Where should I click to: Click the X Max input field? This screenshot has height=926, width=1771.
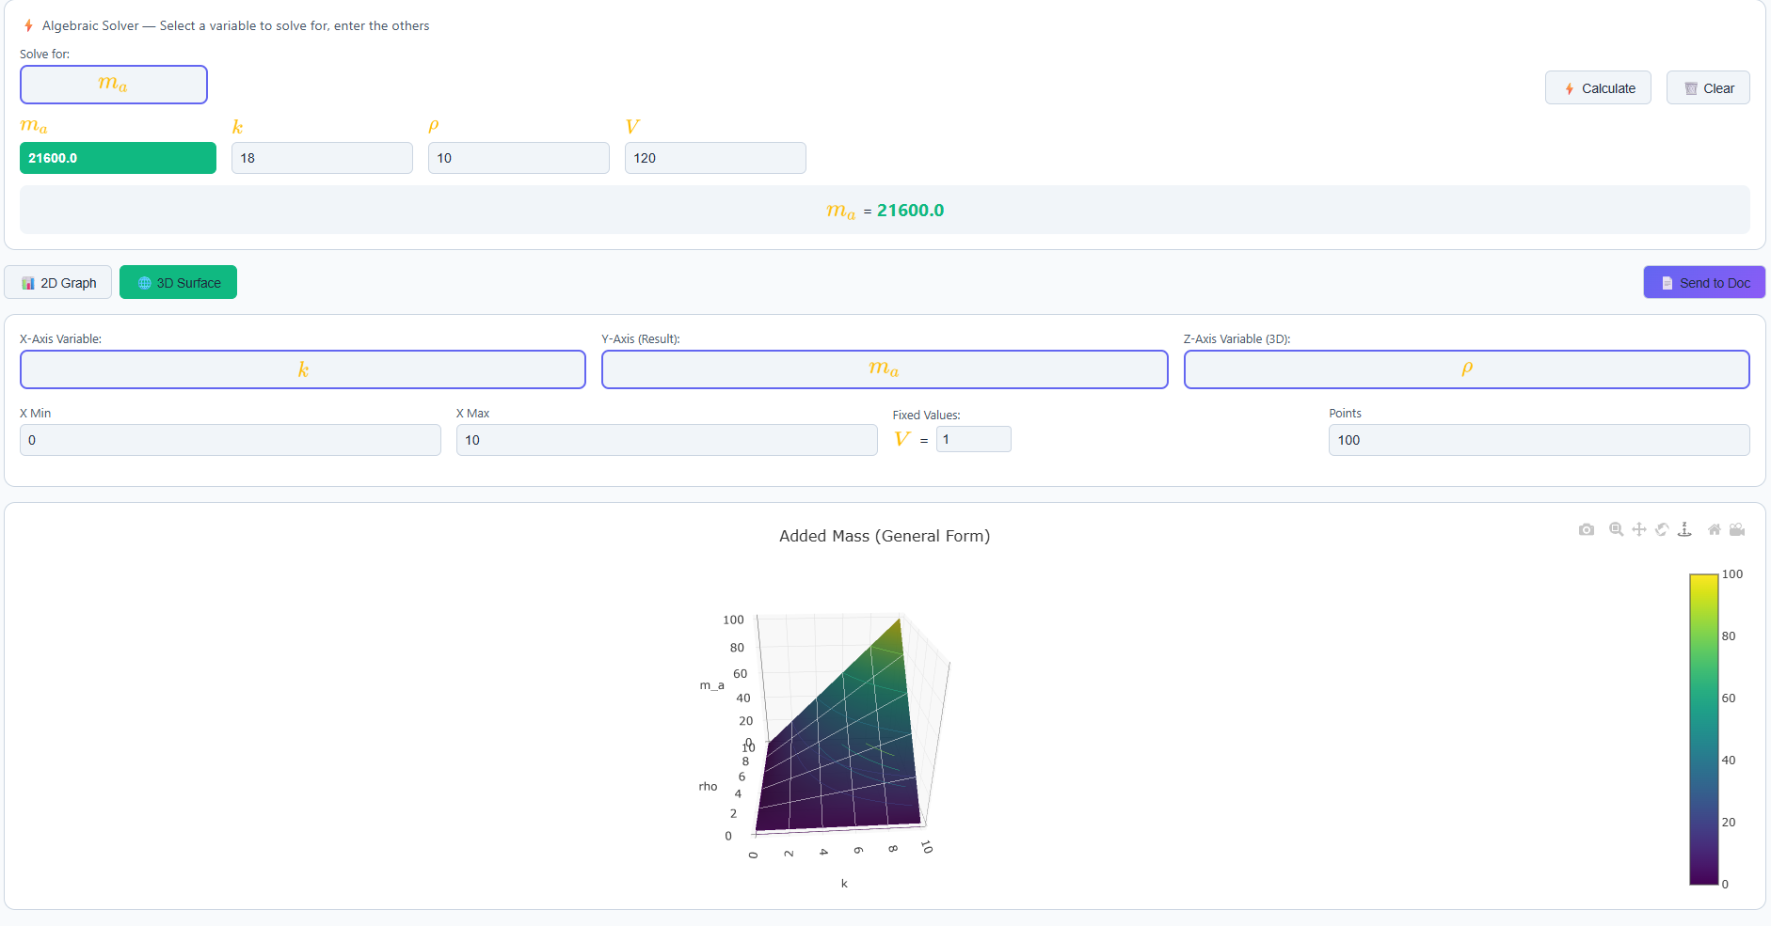click(x=667, y=440)
